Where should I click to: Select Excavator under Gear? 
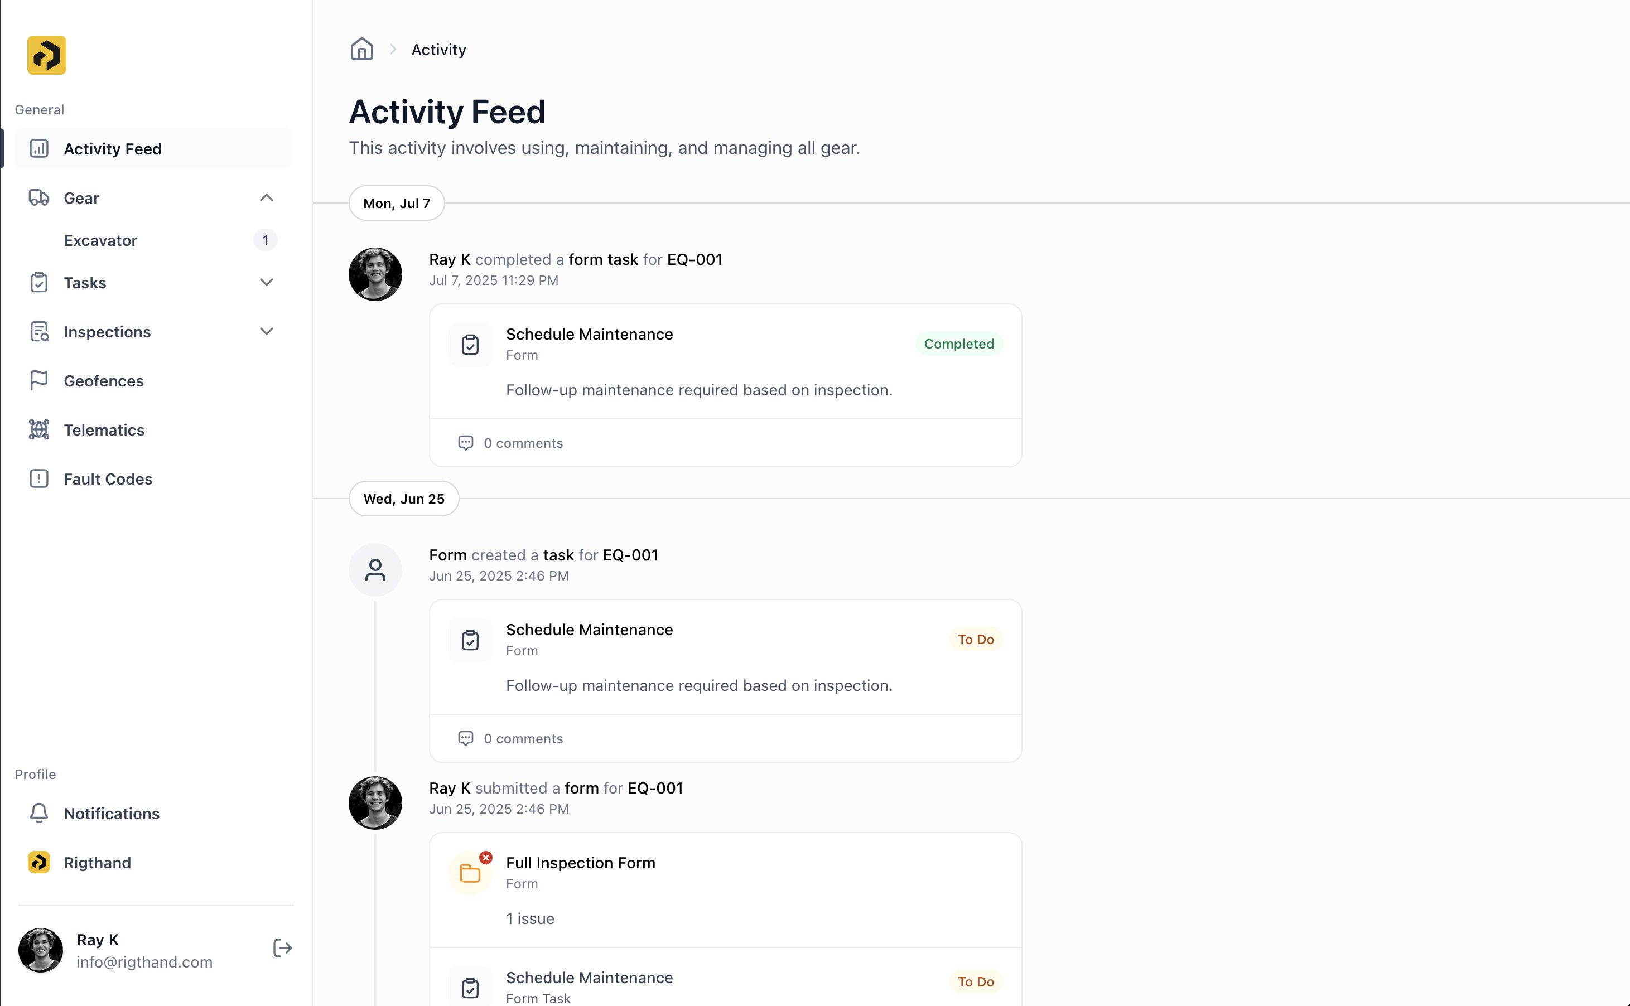click(100, 240)
